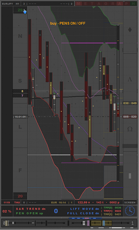Image resolution: width=139 pixels, height=230 pixels.
Task: Click the PEN OPEN up status
Action: coord(29,213)
